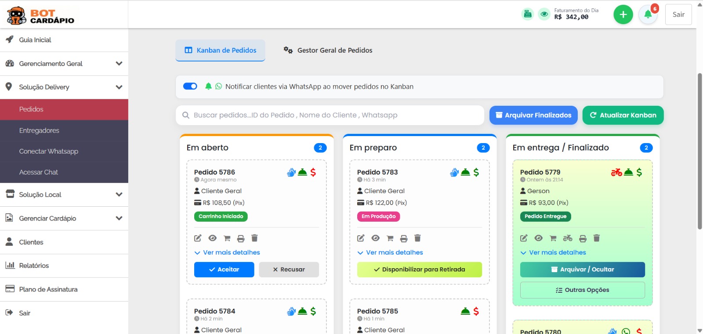Screen dimensions: 703x334
Task: Accept order 5786 with Aceitar button
Action: point(224,269)
